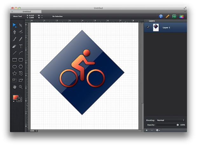Activate the Eraser tool
The height and width of the screenshot is (146, 197).
point(14,46)
